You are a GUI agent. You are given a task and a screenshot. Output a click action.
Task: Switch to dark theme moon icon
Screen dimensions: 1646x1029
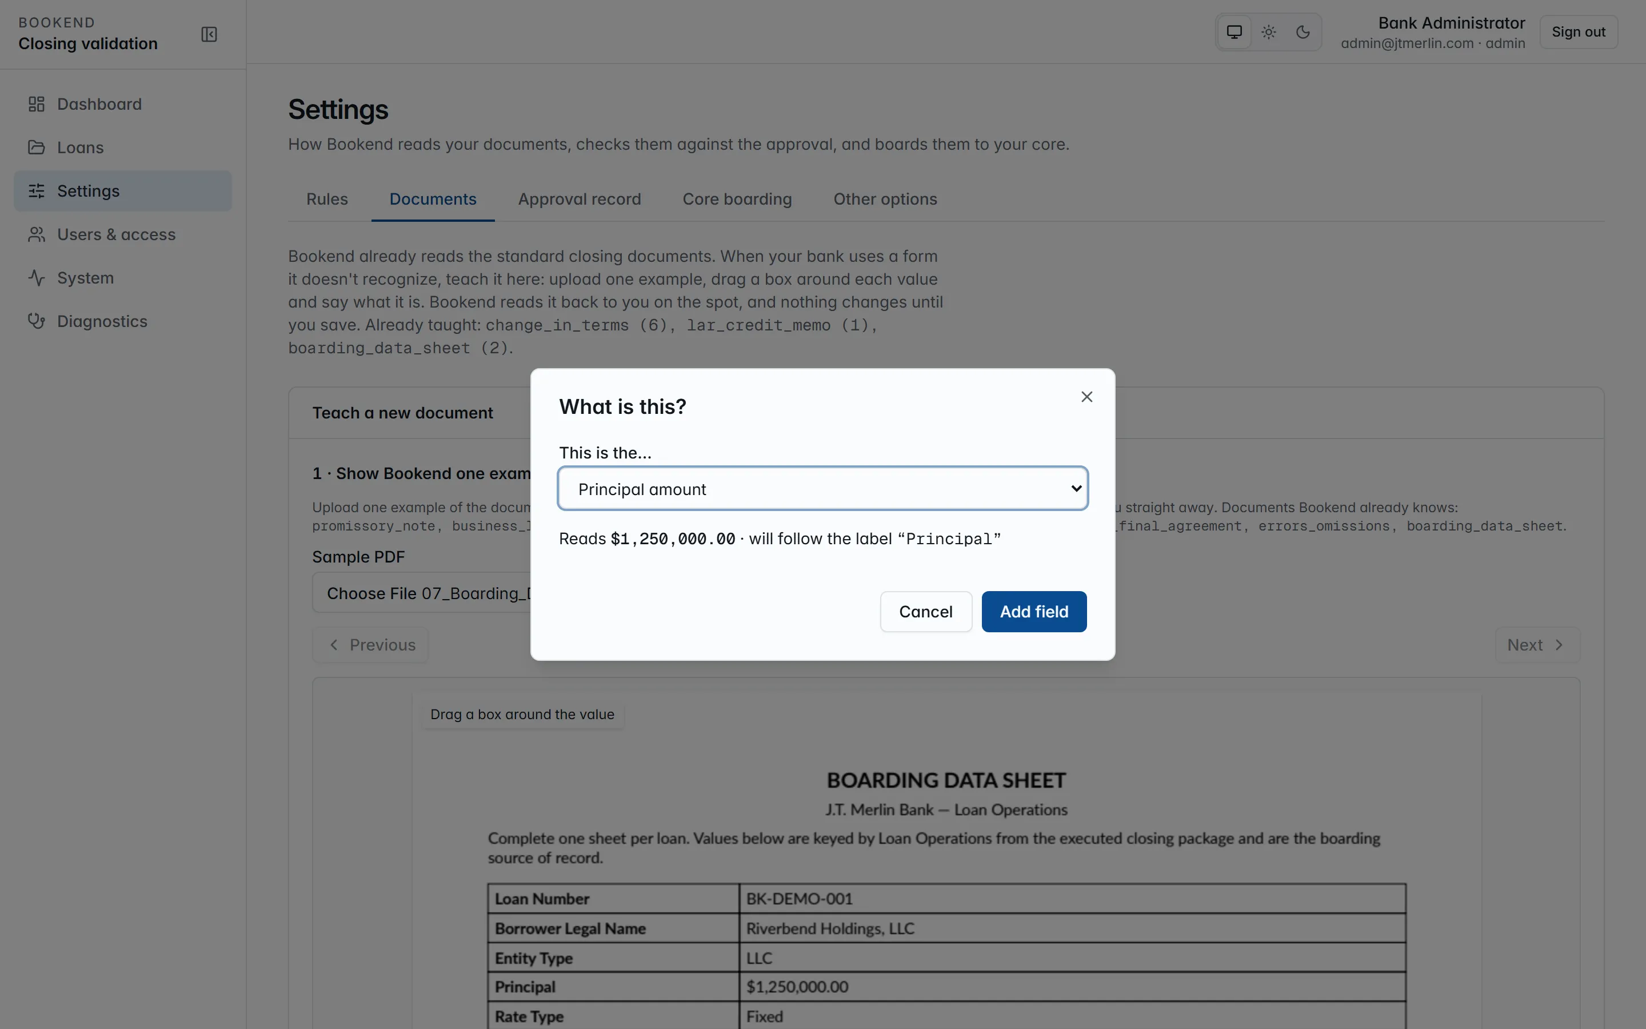tap(1303, 32)
